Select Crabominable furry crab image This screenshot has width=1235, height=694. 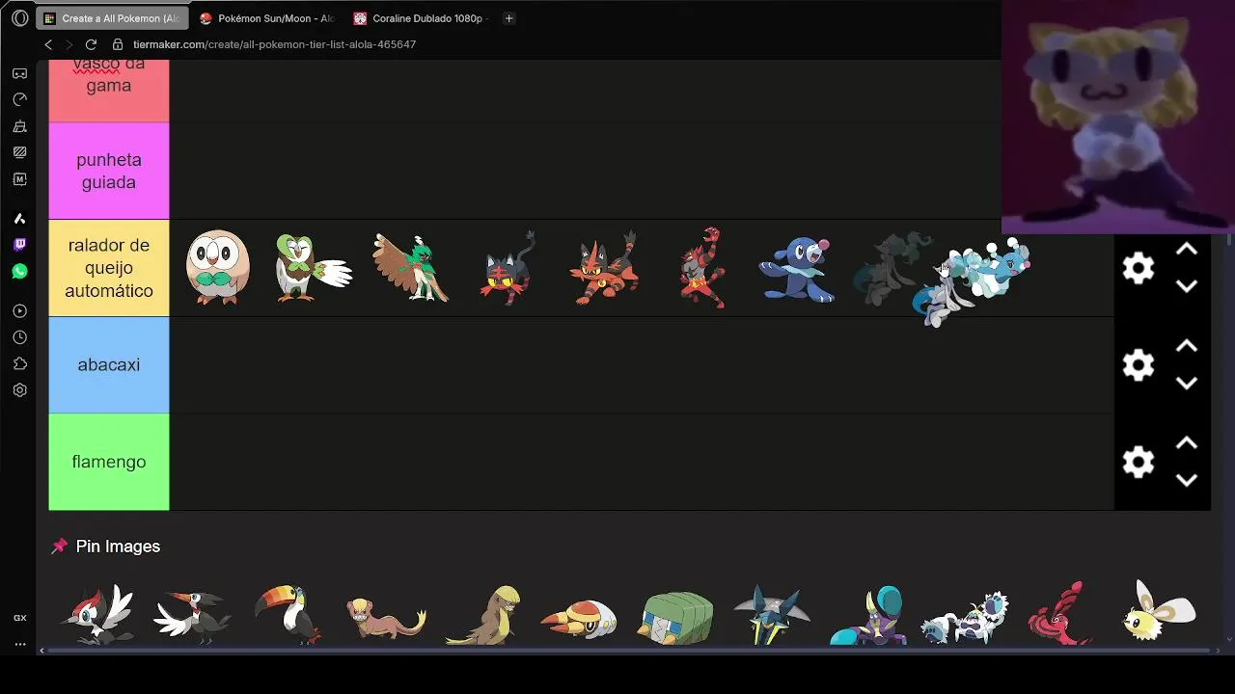965,617
